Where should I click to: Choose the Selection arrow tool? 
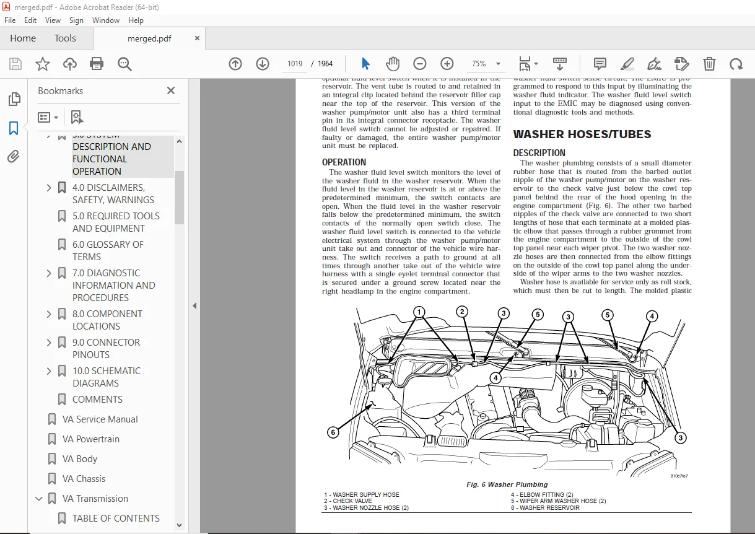click(x=365, y=64)
